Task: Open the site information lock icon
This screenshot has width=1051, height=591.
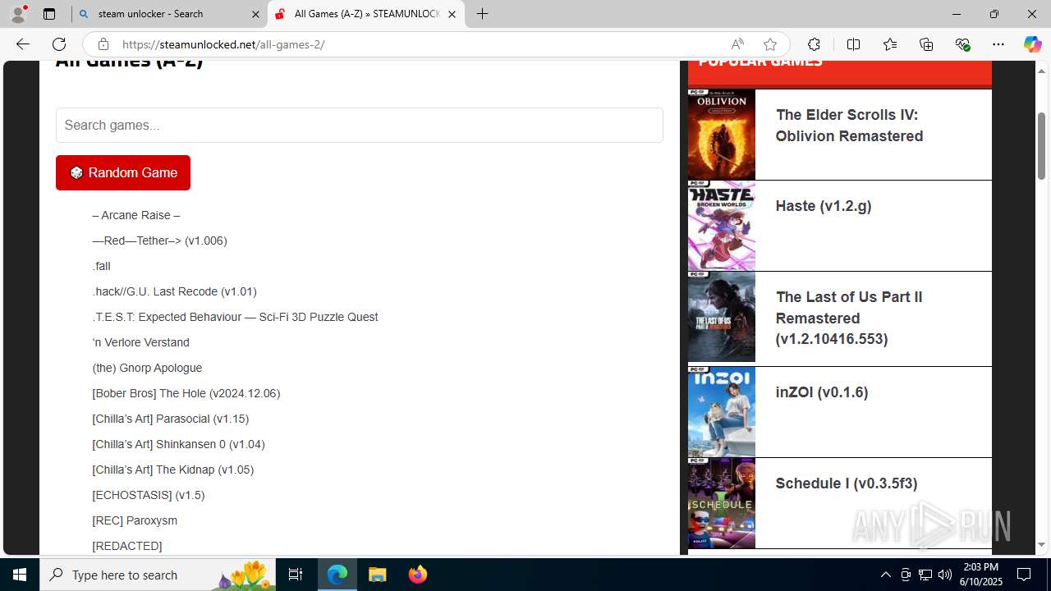Action: coord(103,44)
